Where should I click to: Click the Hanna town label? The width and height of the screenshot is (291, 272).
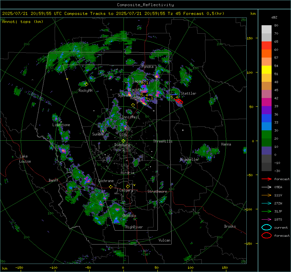click(x=226, y=144)
